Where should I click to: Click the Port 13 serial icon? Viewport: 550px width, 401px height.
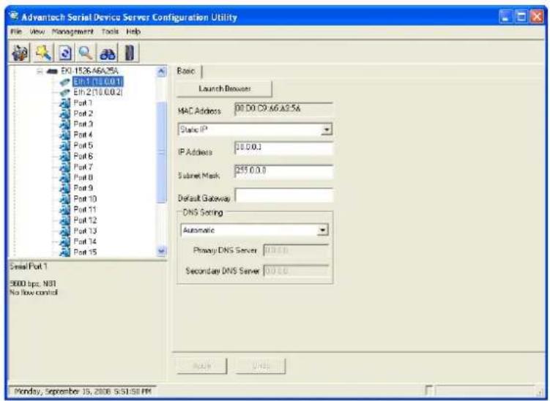(x=65, y=231)
